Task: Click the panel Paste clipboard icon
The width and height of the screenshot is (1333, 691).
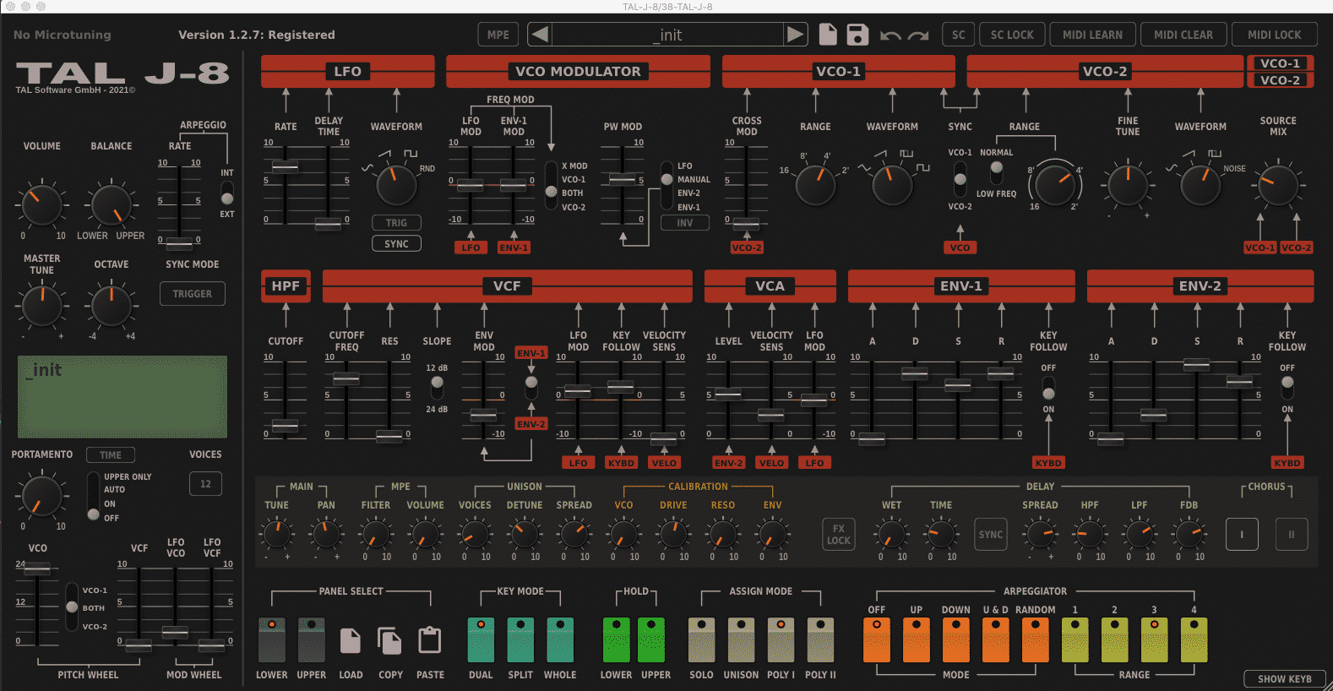Action: [430, 641]
